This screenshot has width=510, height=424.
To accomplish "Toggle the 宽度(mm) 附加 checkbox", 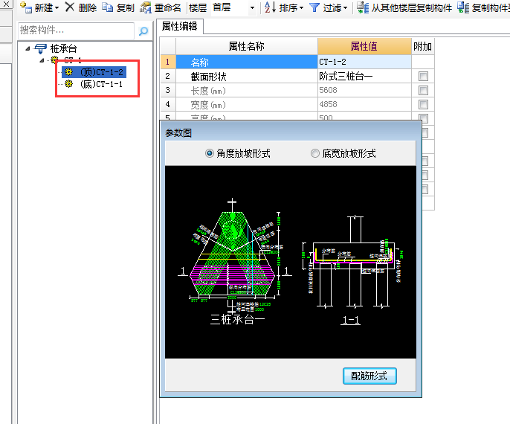I will coord(423,104).
